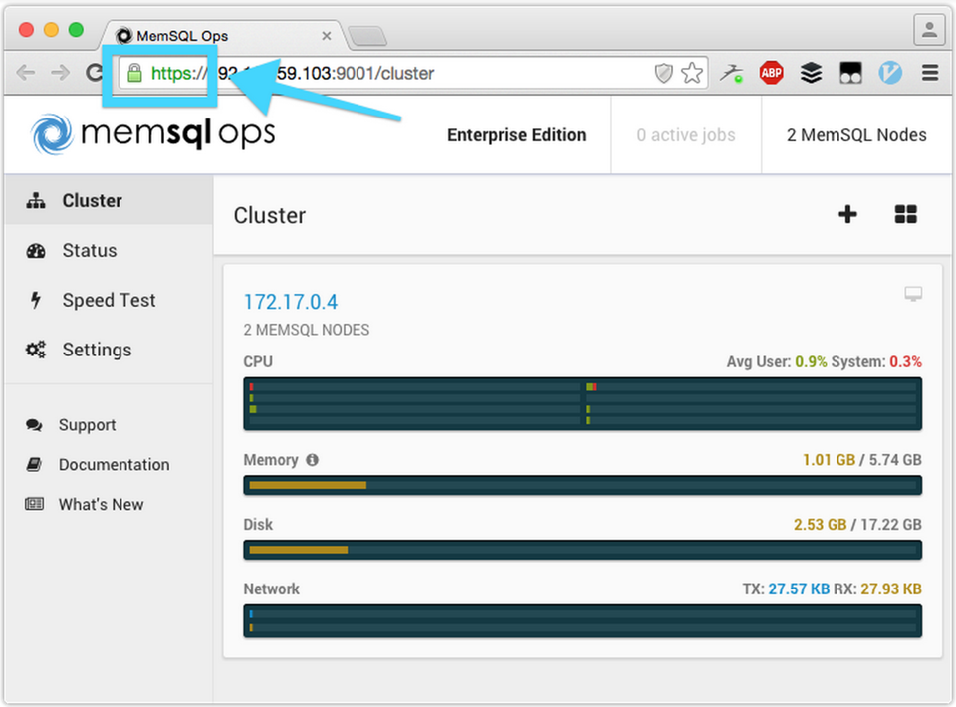Open the Support link
The width and height of the screenshot is (956, 707).
(87, 425)
